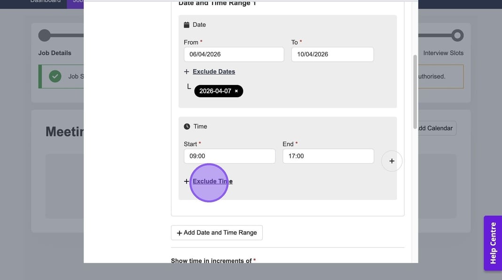Open the Help Centre side tab

[493, 243]
